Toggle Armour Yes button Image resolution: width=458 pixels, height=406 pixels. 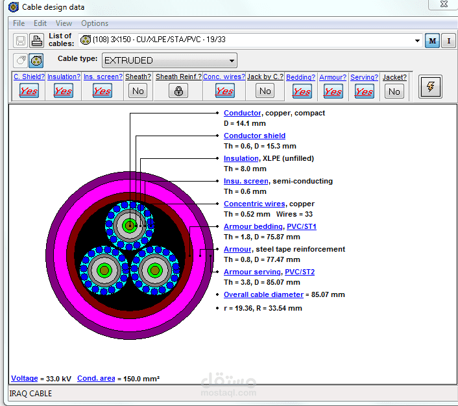333,91
